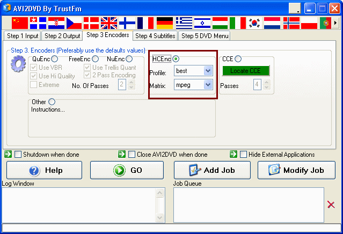Screen dimensions: 343x234
Task: Pick the Czech Republic flag
Action: pos(74,23)
